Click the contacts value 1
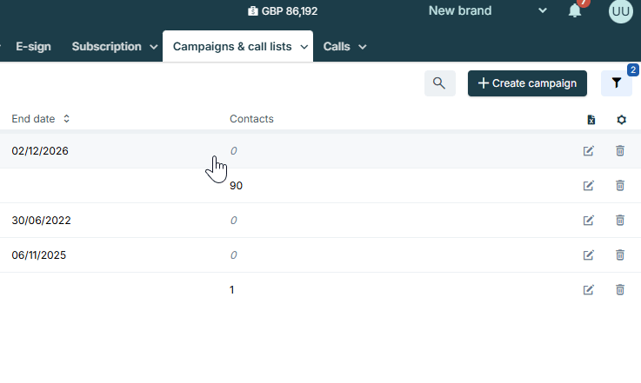Viewport: 641px width, 383px height. point(232,290)
